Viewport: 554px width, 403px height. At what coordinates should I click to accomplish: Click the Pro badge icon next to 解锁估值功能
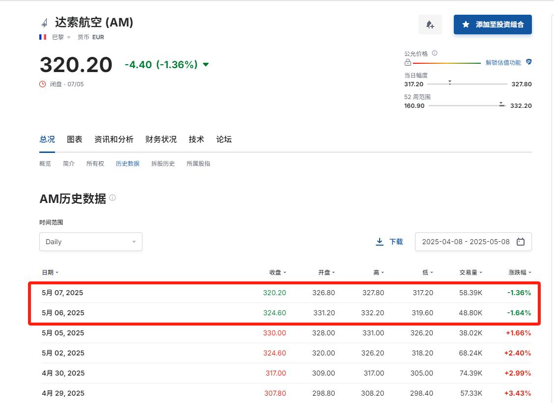point(529,62)
